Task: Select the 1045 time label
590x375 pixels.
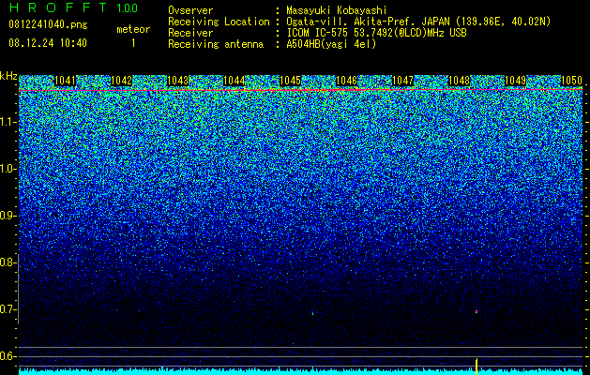Action: 290,81
